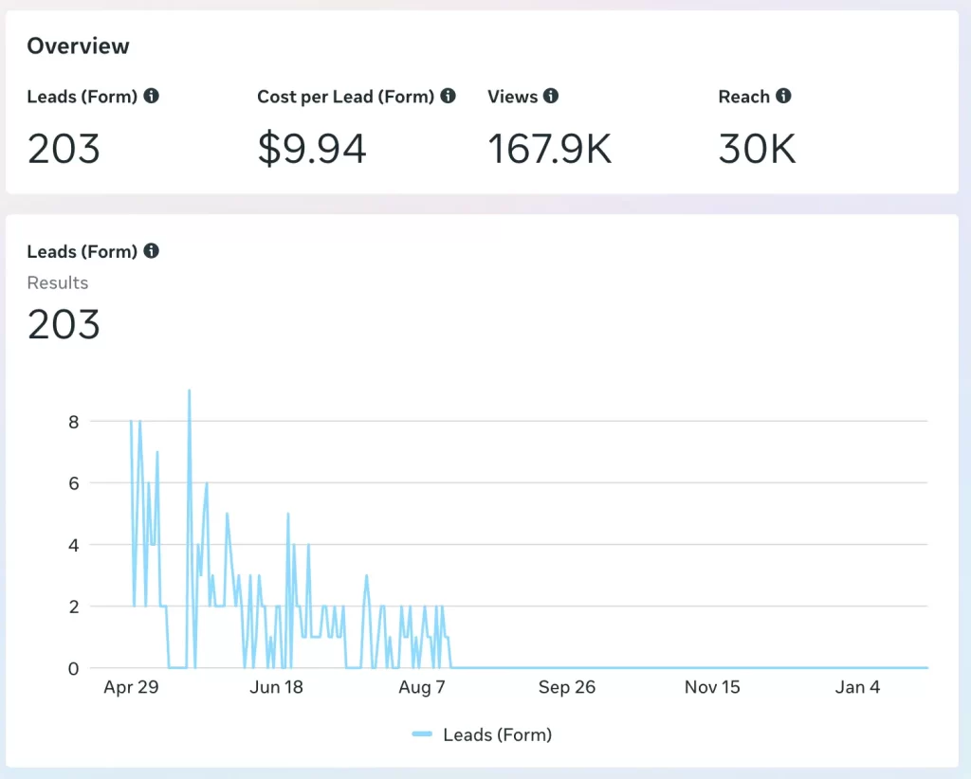This screenshot has height=779, width=971.
Task: Click the Leads (Form) legend label
Action: 497,734
